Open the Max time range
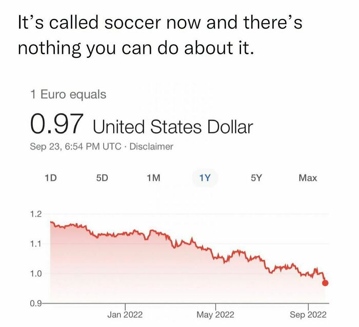The width and height of the screenshot is (359, 327). click(x=307, y=178)
